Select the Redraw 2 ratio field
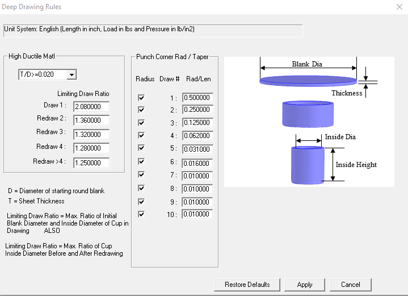This screenshot has width=408, height=296. click(x=91, y=120)
